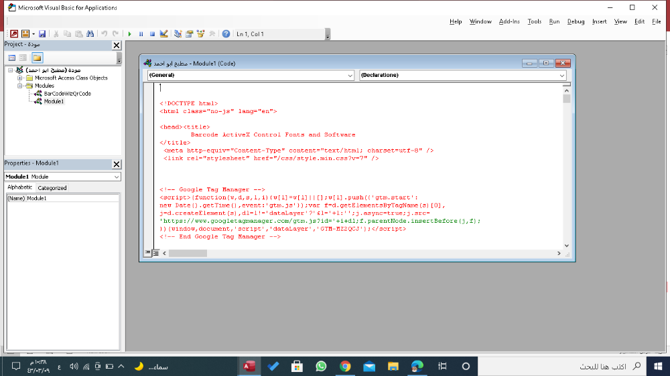Open the Help menu

click(456, 21)
